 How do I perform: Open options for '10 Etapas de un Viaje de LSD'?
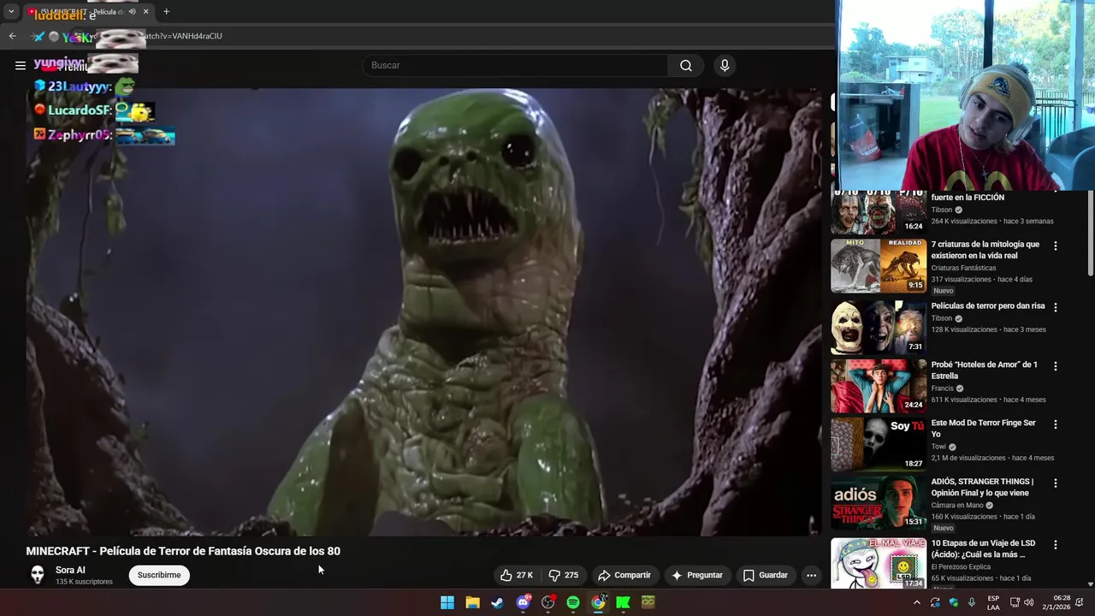pyautogui.click(x=1055, y=544)
